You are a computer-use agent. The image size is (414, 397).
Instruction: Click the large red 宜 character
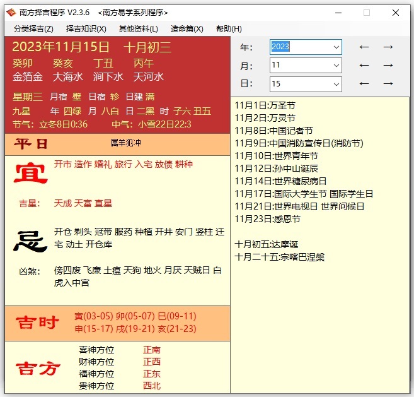pyautogui.click(x=32, y=173)
